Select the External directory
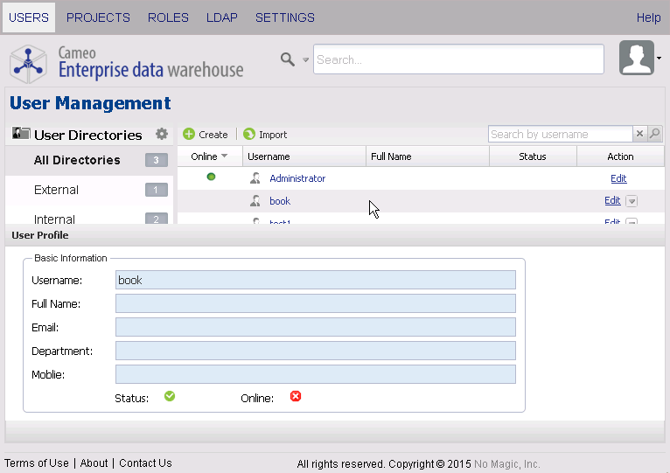 56,190
